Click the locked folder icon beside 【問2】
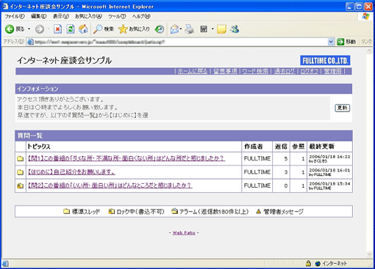 pos(21,185)
